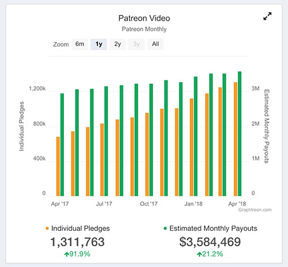Choose the disabled 3y zoom option
Viewport: 288px width, 267px height.
pos(137,44)
